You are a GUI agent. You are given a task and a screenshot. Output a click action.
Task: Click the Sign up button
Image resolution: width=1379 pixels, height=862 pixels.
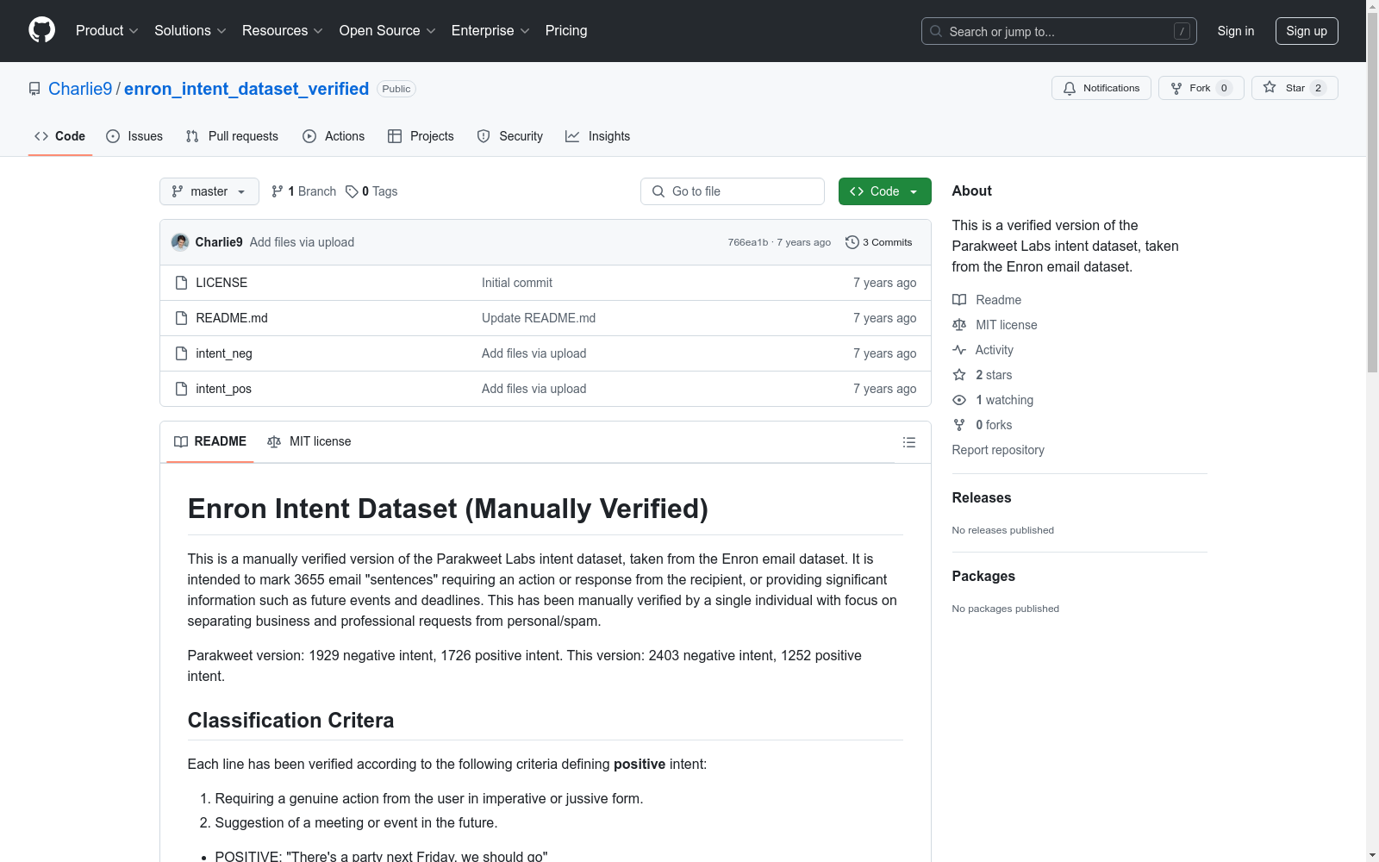pos(1307,31)
